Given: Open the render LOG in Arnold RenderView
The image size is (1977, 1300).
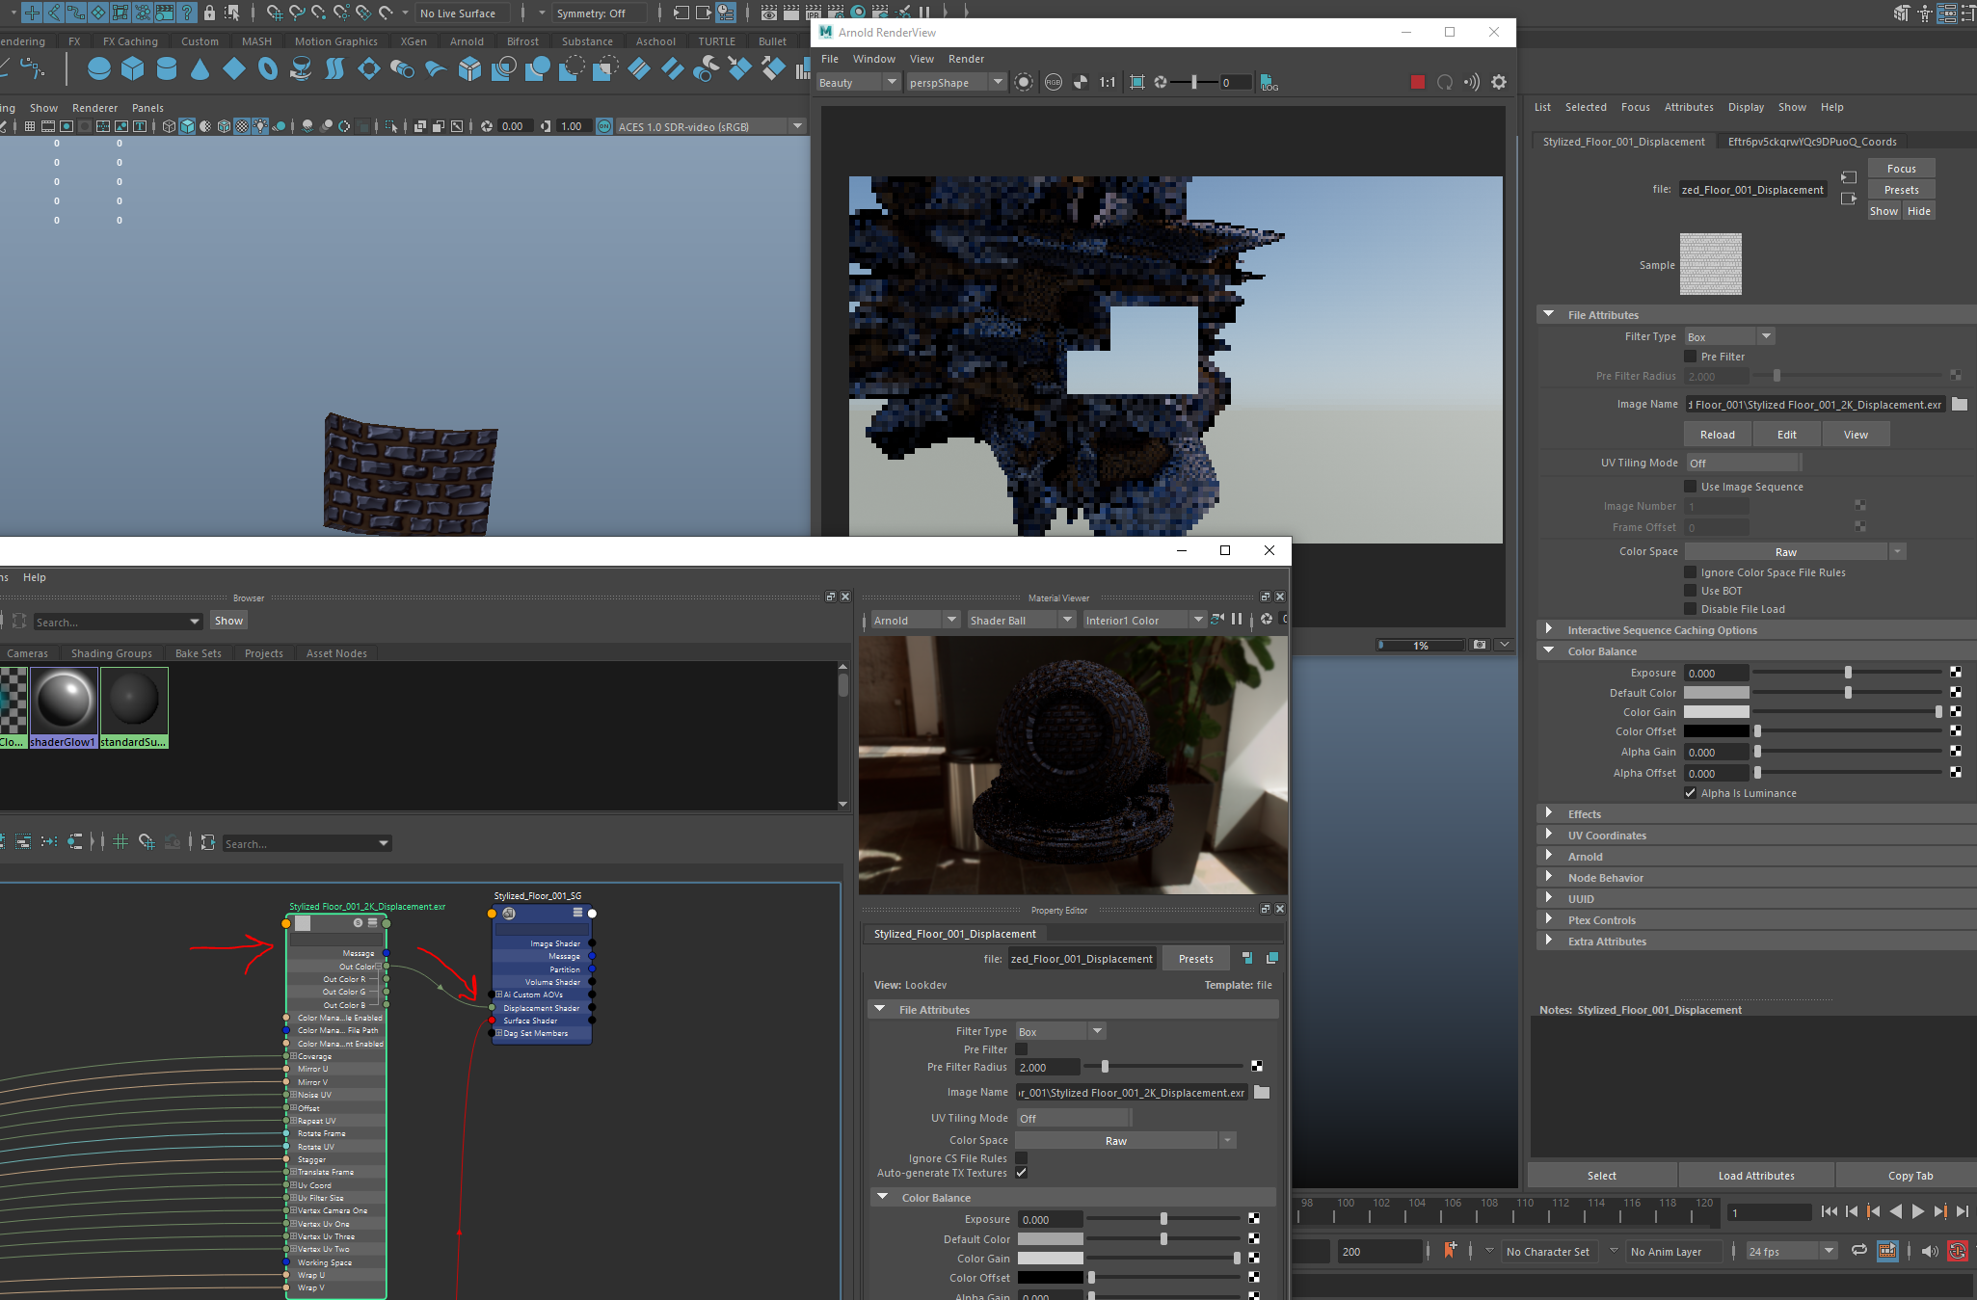Looking at the screenshot, I should (1269, 84).
